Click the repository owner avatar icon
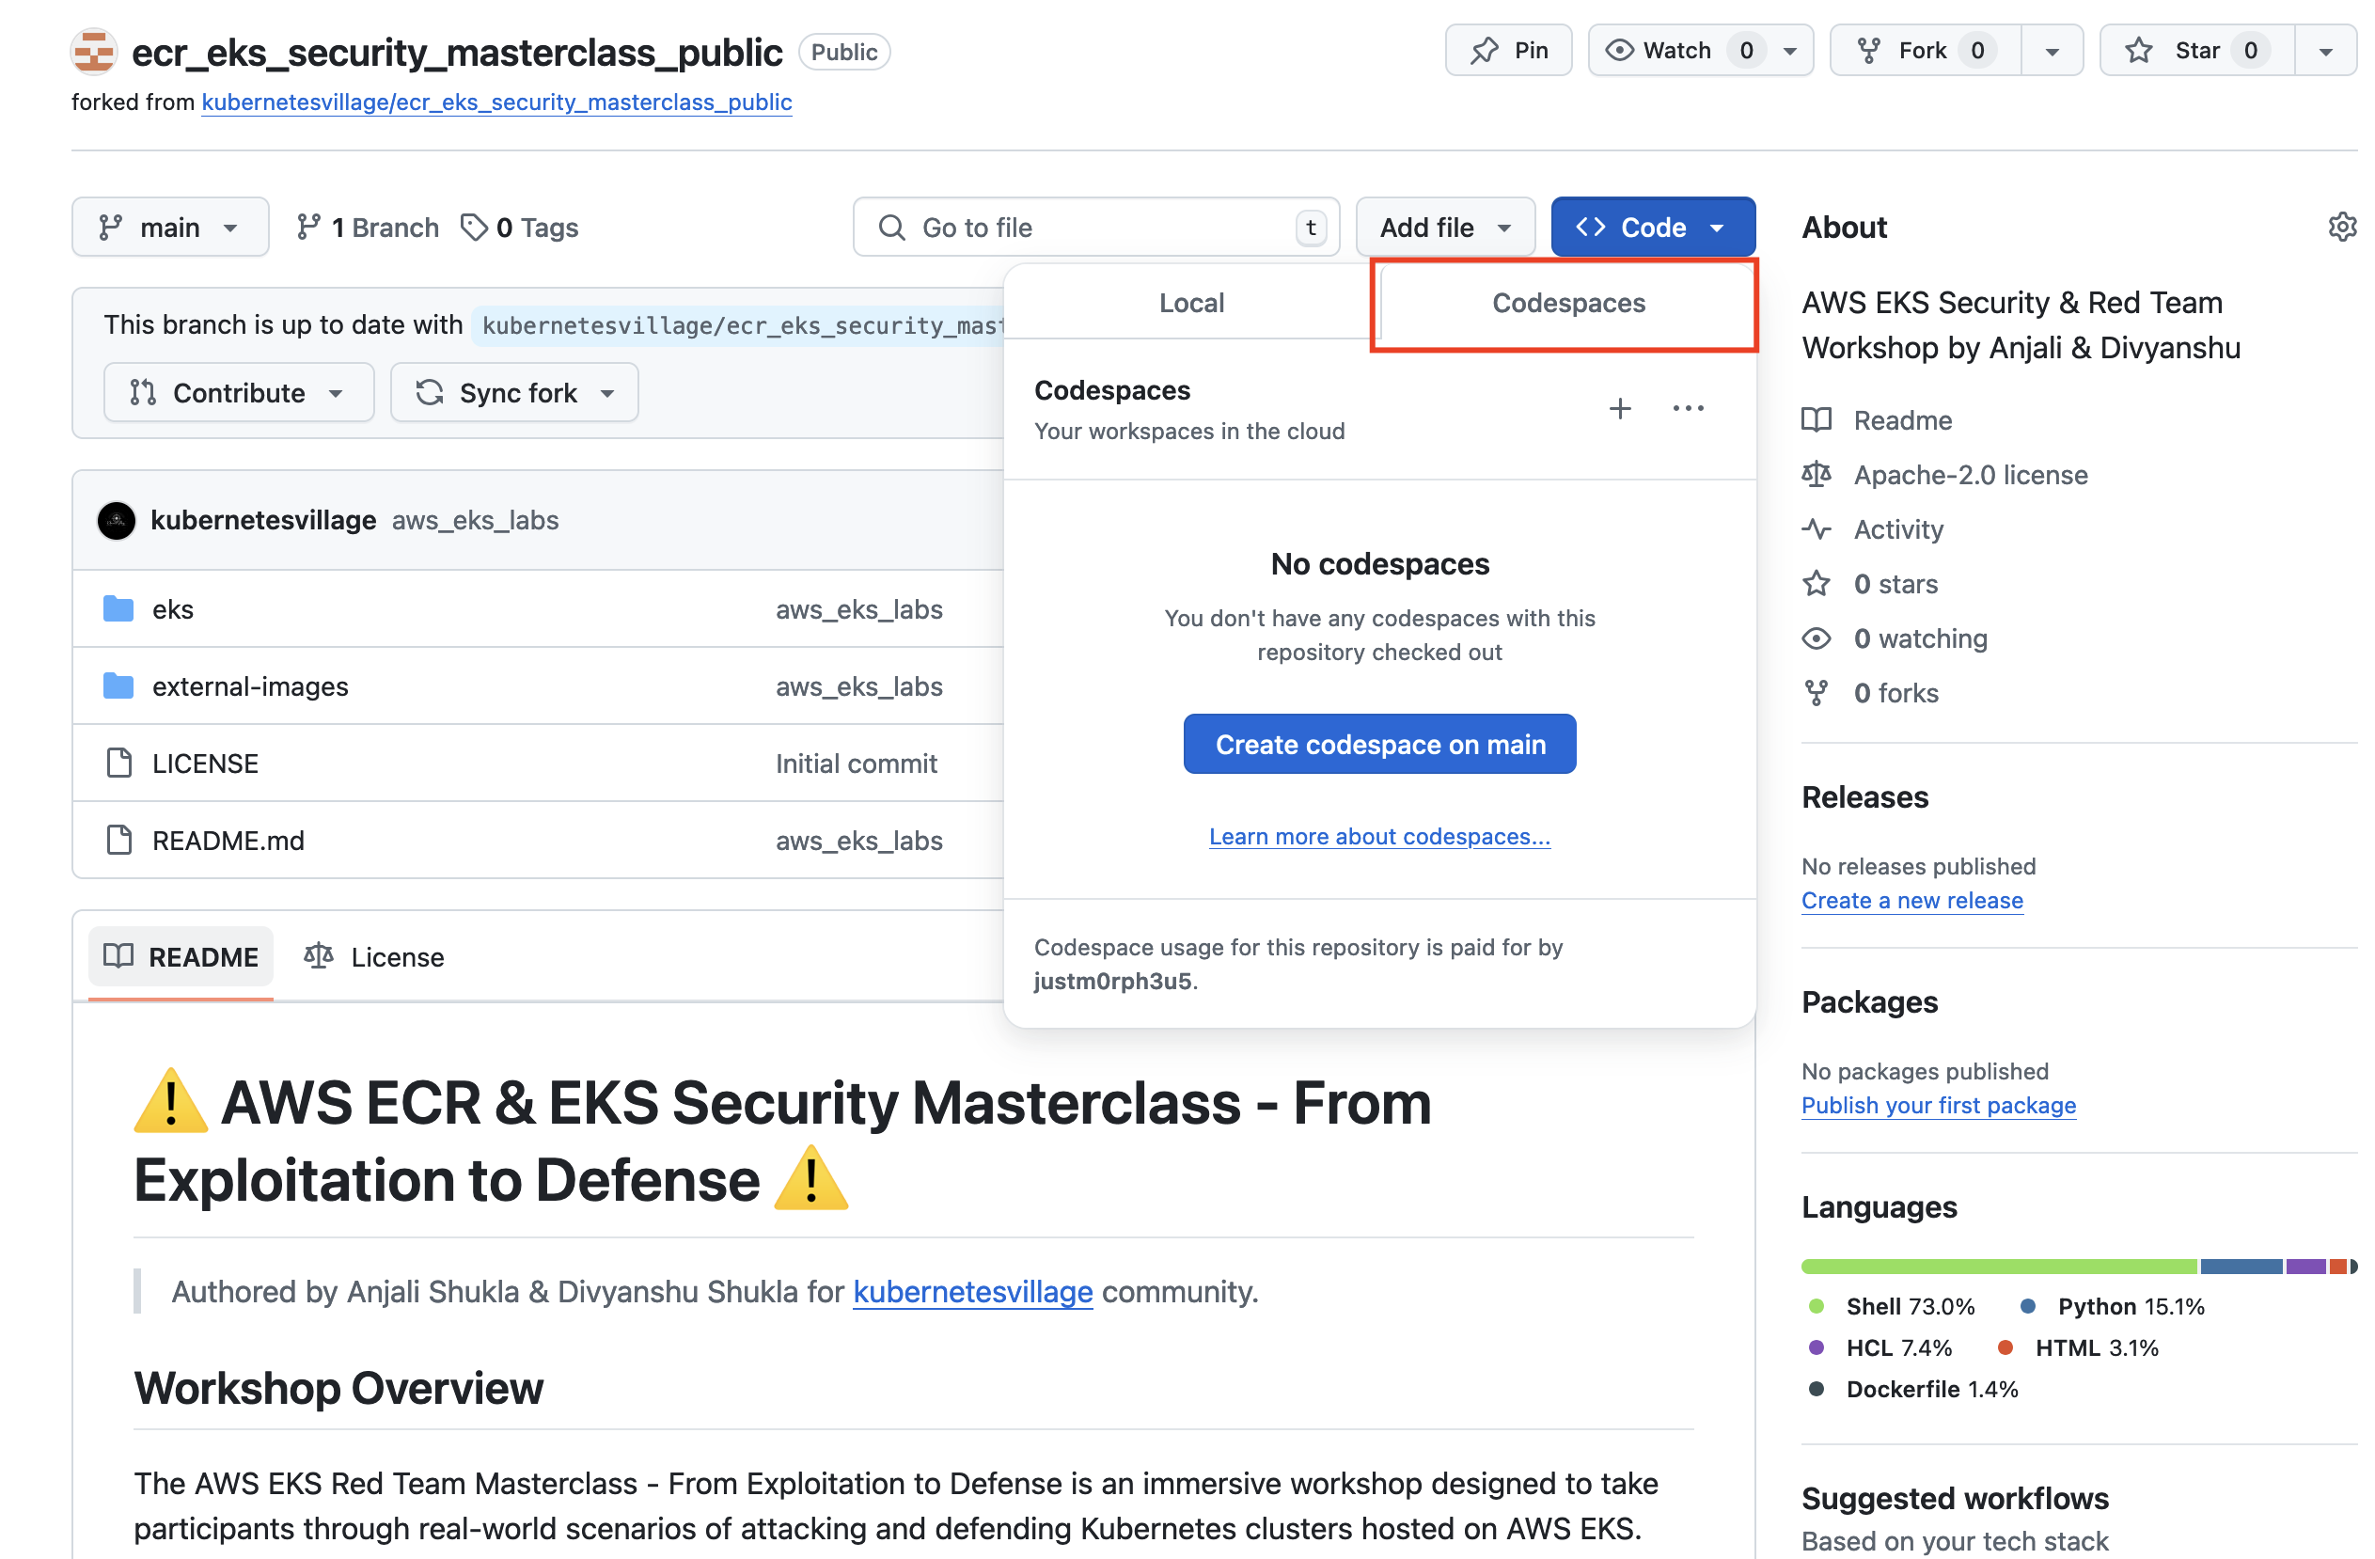2375x1559 pixels. coord(94,51)
